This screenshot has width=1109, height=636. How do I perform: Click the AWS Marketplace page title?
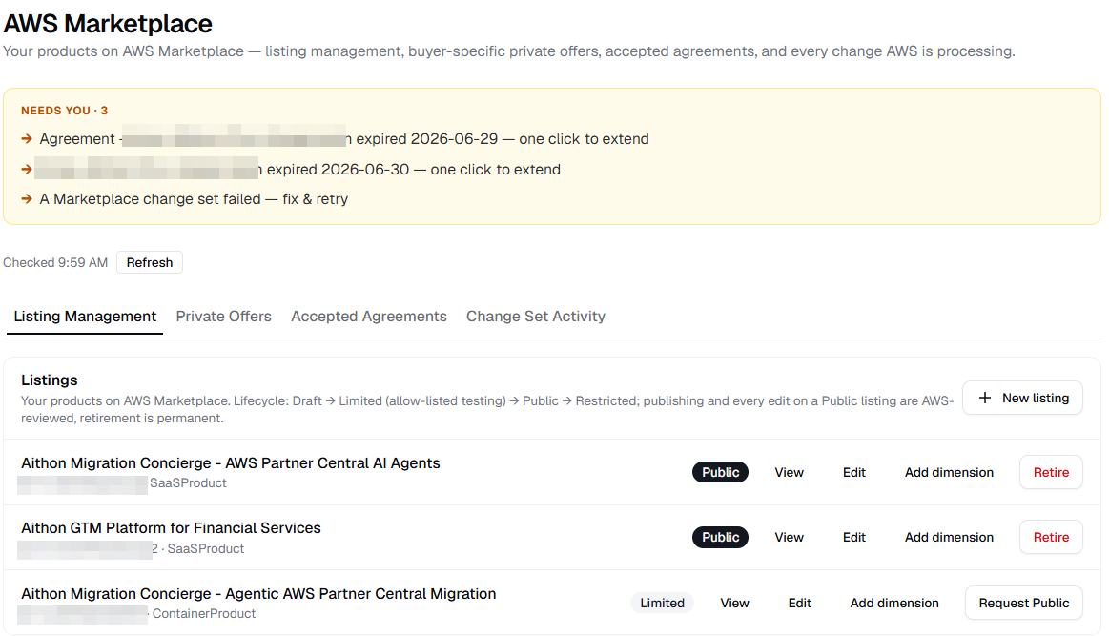click(108, 24)
